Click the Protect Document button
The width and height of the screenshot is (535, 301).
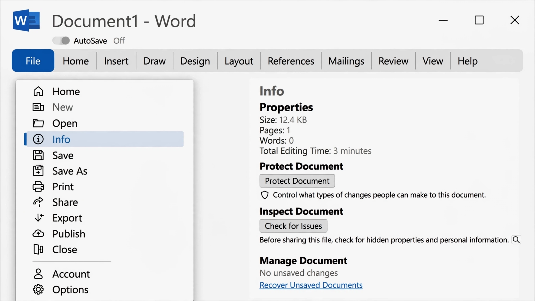tap(297, 181)
